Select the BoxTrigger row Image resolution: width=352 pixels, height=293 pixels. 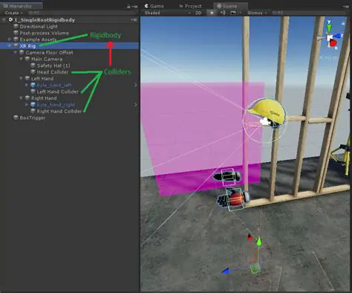(x=69, y=117)
